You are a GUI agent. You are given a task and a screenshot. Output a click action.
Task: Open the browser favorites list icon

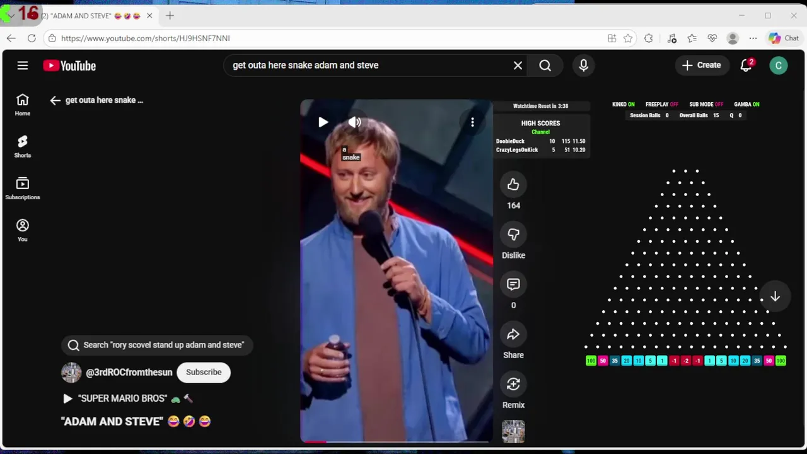coord(692,38)
